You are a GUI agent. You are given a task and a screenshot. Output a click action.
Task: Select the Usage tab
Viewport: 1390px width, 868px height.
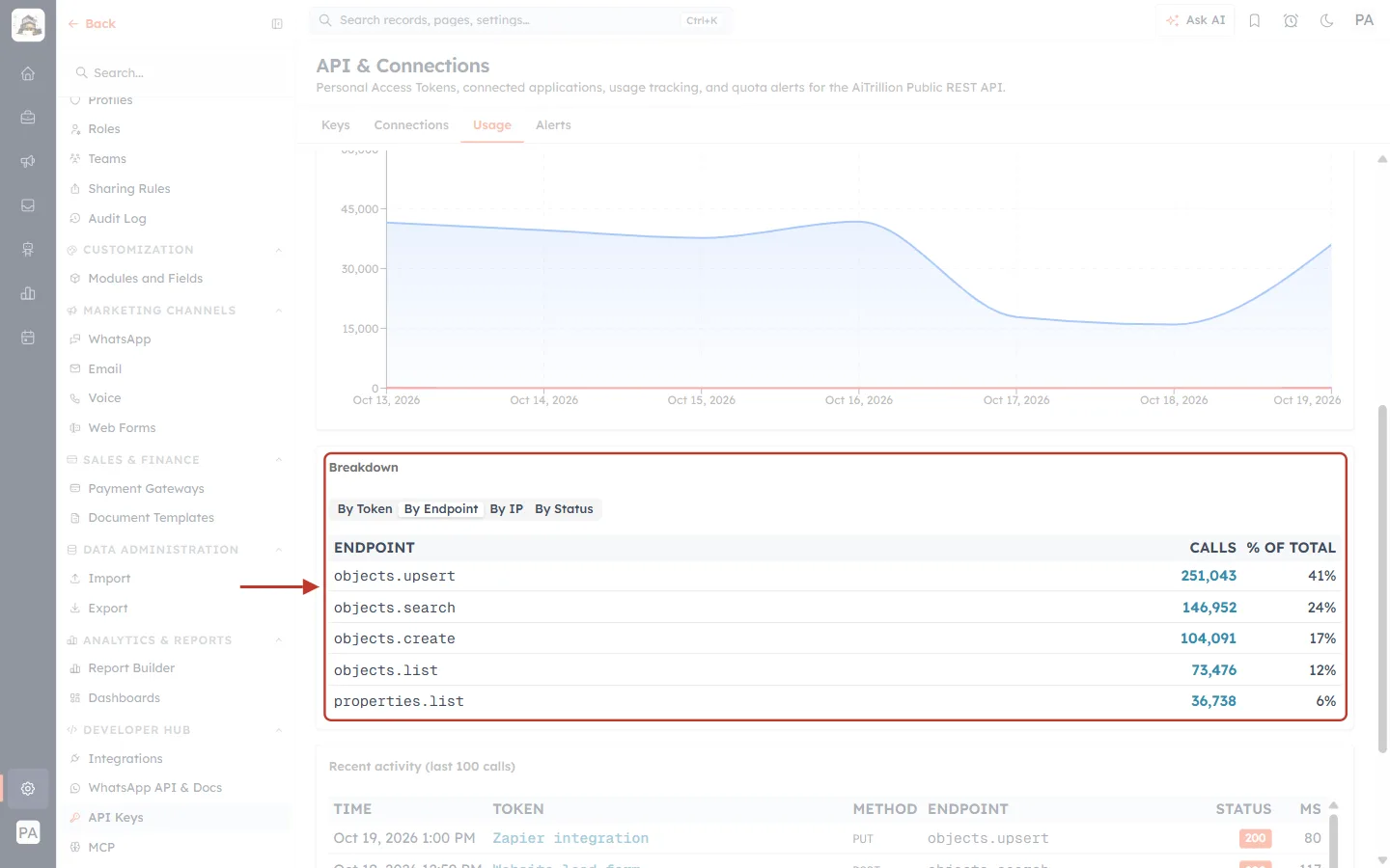coord(492,125)
